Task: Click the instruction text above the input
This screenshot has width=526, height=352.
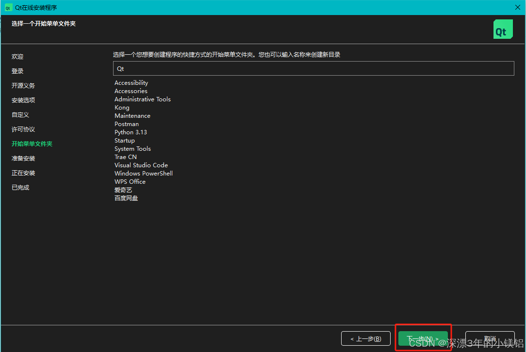Action: [227, 55]
